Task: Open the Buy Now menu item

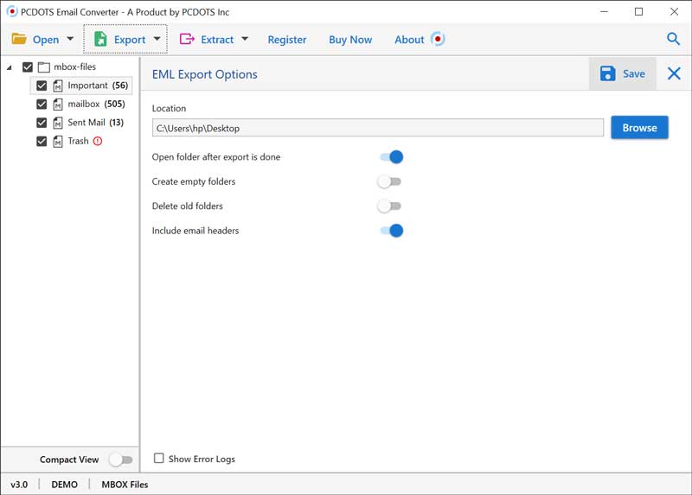Action: (350, 40)
